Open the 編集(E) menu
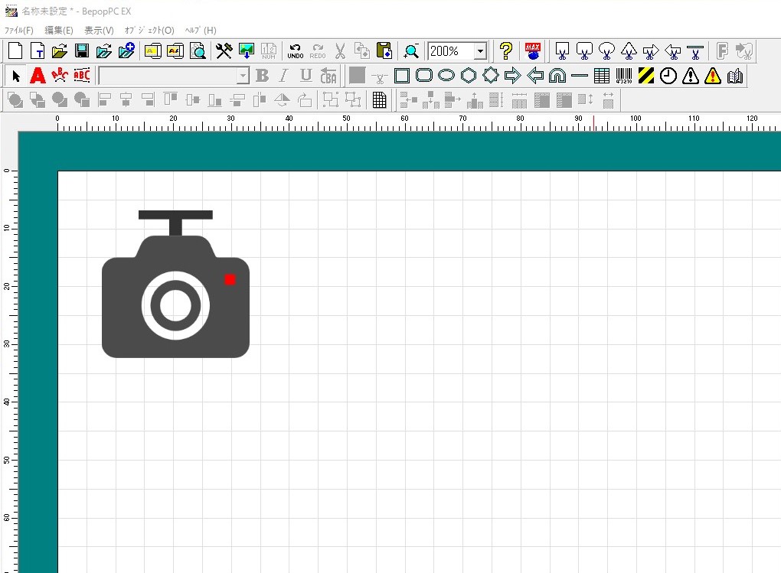This screenshot has width=781, height=573. click(59, 31)
